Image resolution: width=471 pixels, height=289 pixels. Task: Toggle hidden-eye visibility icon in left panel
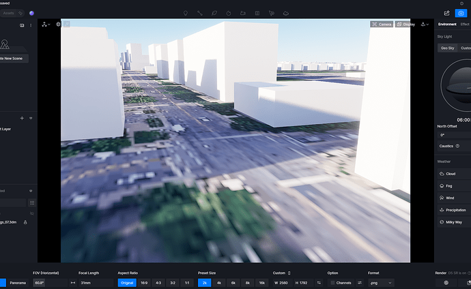tap(32, 213)
